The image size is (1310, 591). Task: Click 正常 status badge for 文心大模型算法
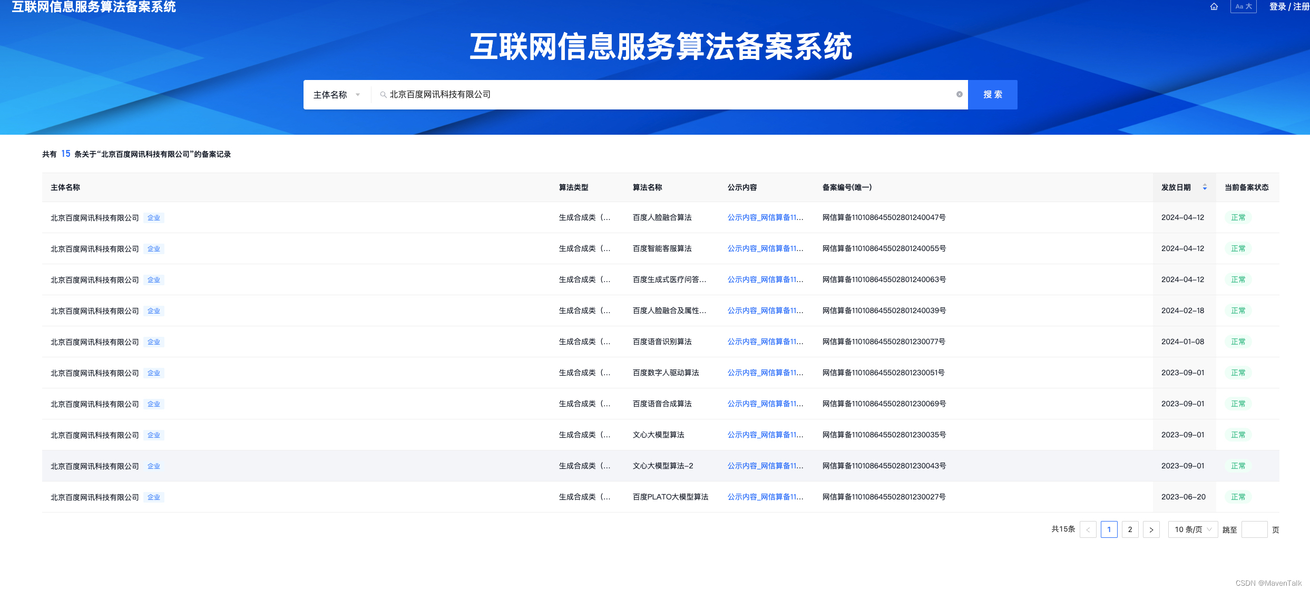click(1238, 435)
